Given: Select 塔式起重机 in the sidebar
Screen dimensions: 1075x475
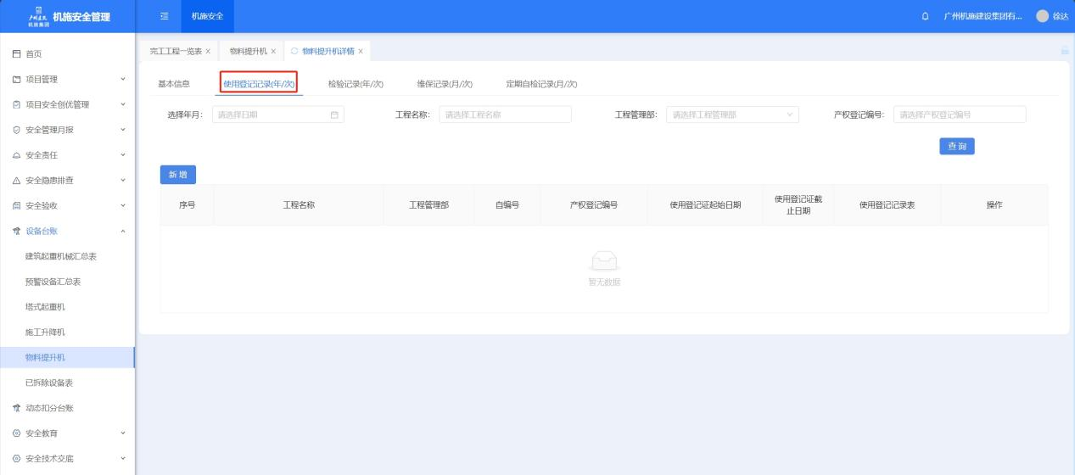Looking at the screenshot, I should tap(45, 306).
